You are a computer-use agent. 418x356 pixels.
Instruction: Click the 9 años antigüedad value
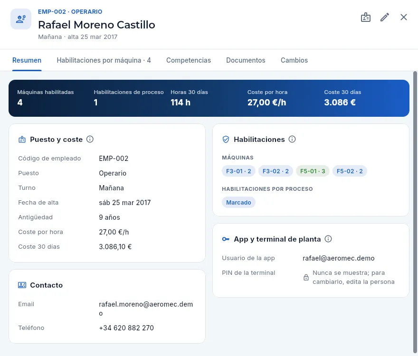tap(109, 217)
